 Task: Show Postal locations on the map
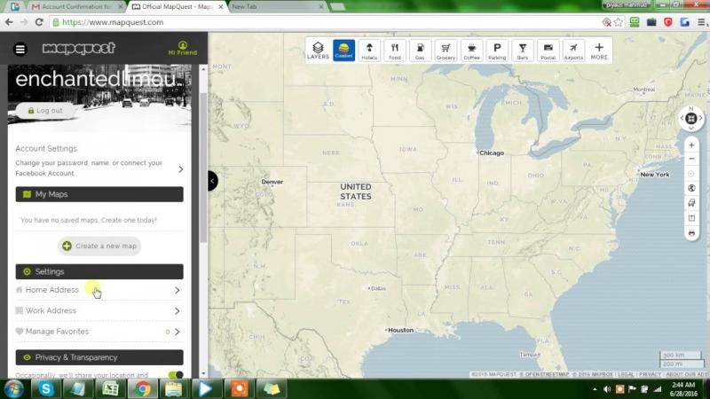(548, 51)
